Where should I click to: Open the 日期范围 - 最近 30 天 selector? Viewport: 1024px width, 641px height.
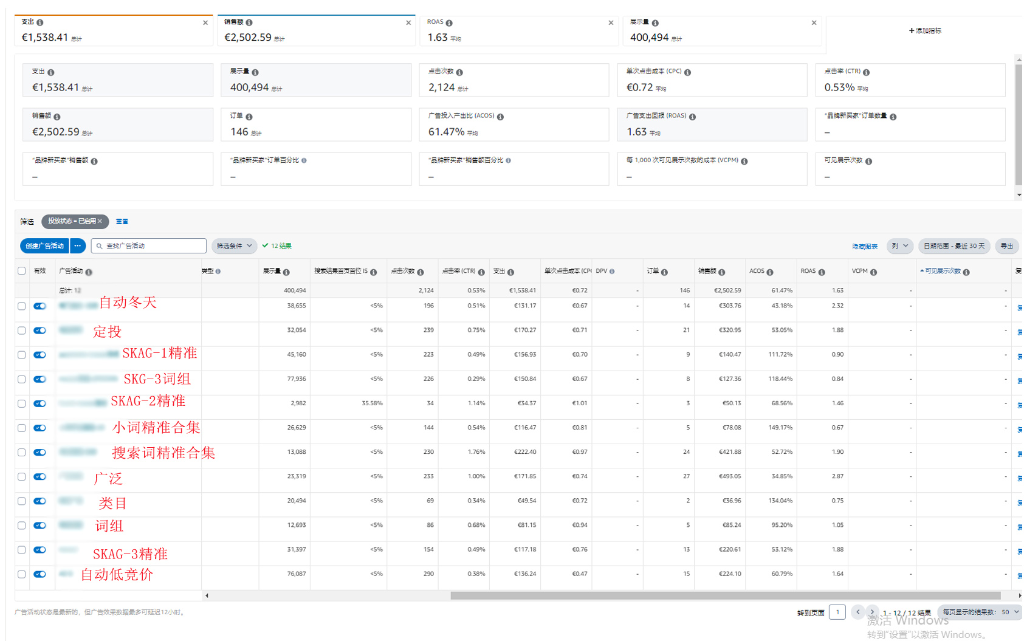point(954,246)
